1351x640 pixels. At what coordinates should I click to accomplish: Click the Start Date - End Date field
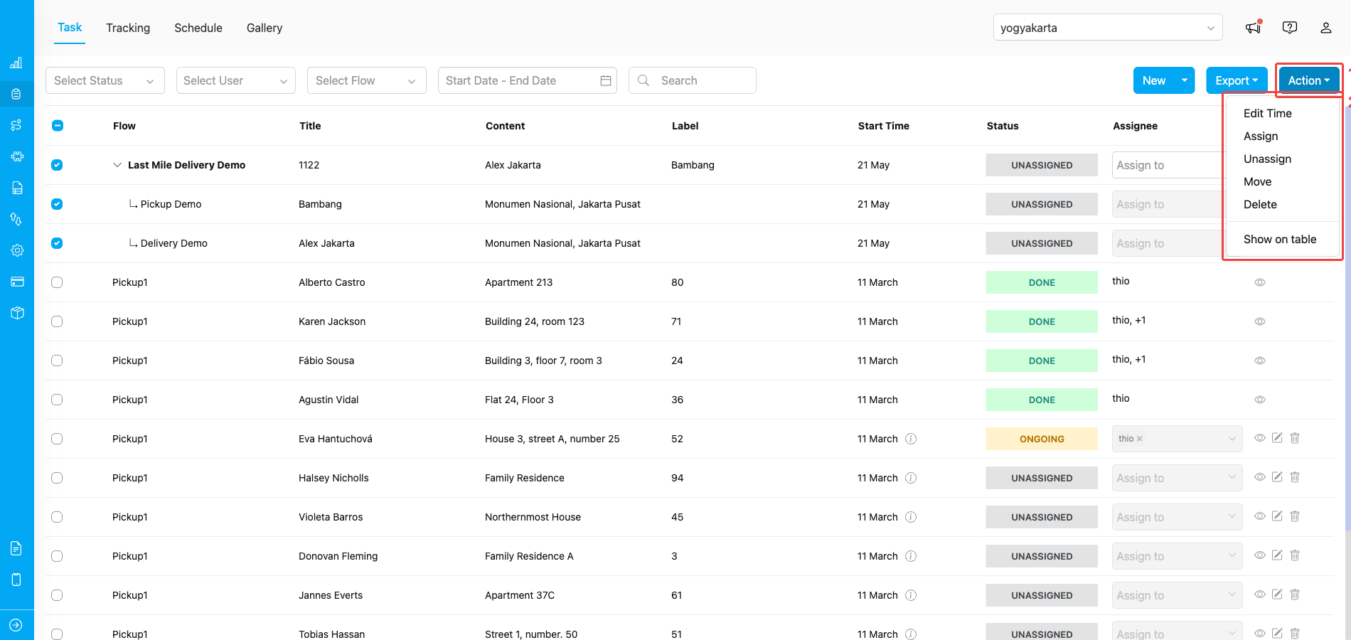(x=527, y=80)
